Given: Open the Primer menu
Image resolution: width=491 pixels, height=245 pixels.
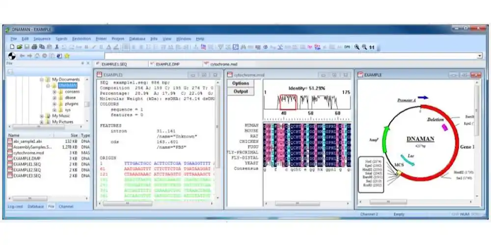Looking at the screenshot, I should pos(101,39).
